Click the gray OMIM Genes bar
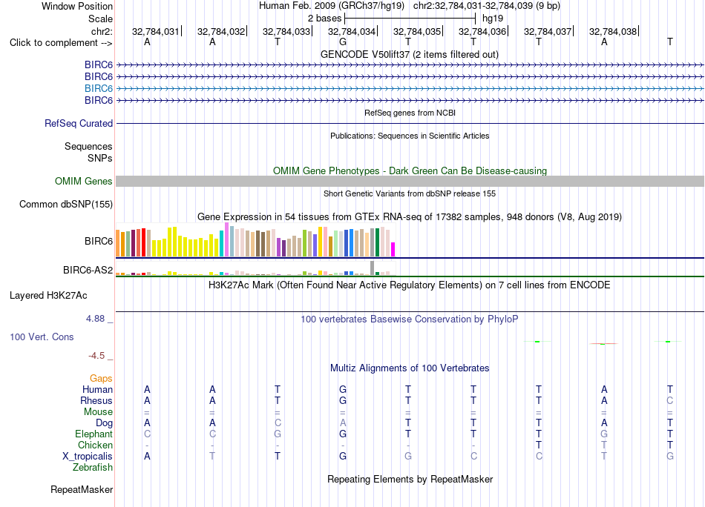Viewport: 705px width, 507px height. (x=410, y=181)
